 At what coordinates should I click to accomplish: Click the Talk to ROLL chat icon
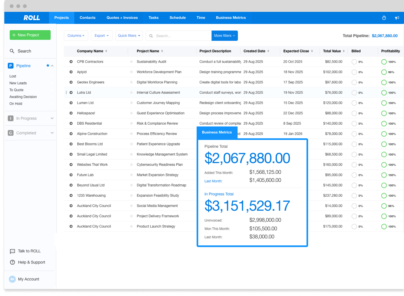tap(12, 251)
